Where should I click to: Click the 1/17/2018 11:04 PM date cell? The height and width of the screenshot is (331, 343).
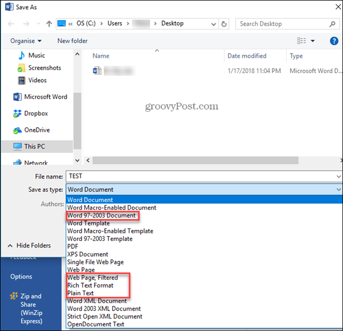pos(254,71)
